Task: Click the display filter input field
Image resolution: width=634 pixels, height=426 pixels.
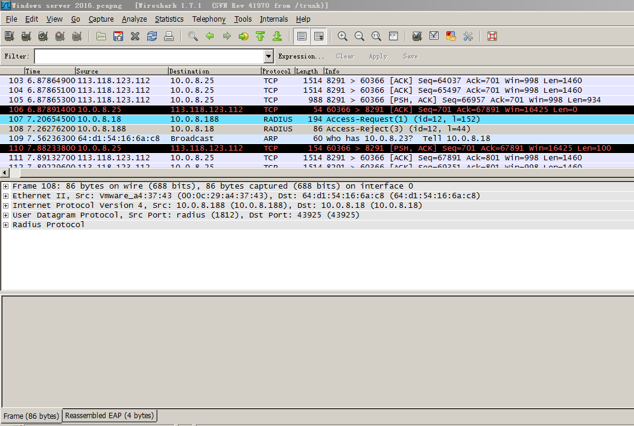Action: click(x=149, y=56)
